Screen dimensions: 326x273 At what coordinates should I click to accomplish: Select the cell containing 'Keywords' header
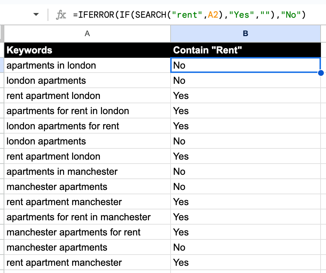click(x=87, y=50)
